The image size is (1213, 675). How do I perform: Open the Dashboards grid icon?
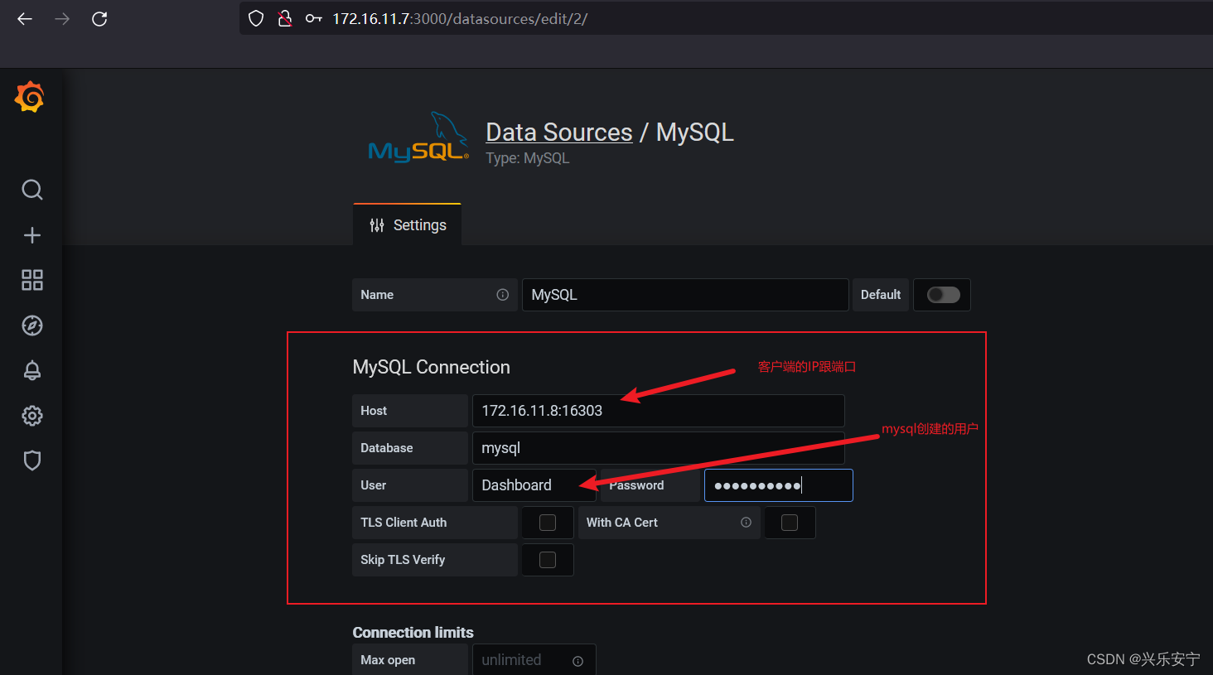[x=32, y=280]
